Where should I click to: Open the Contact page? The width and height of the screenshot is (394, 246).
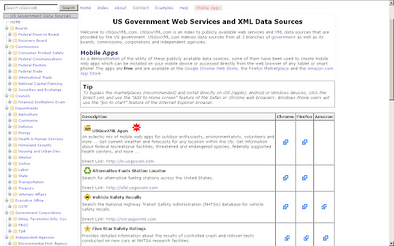point(141,8)
